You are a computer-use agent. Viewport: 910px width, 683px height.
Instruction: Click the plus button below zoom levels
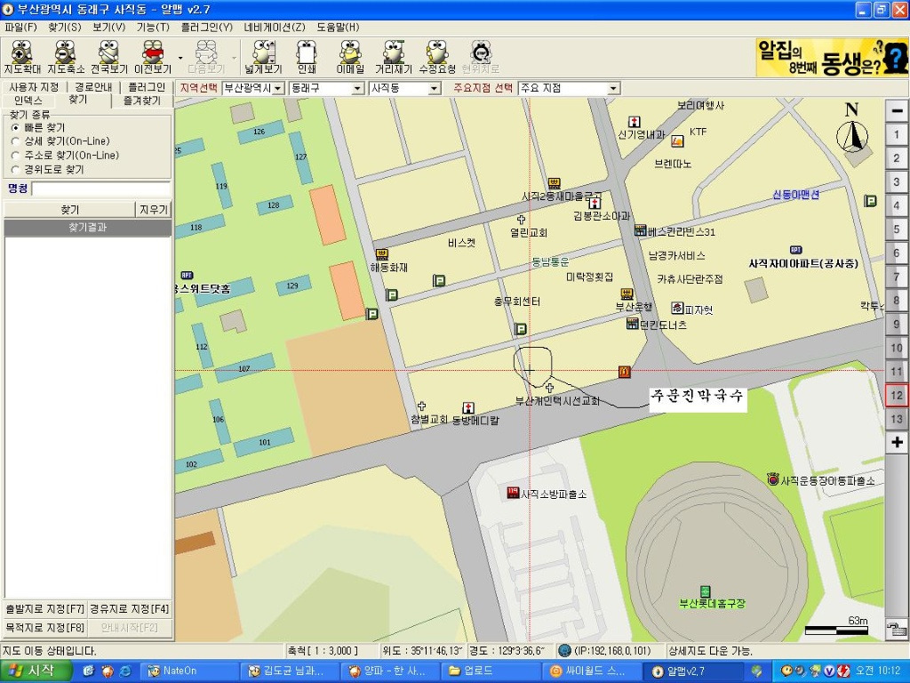pyautogui.click(x=897, y=443)
